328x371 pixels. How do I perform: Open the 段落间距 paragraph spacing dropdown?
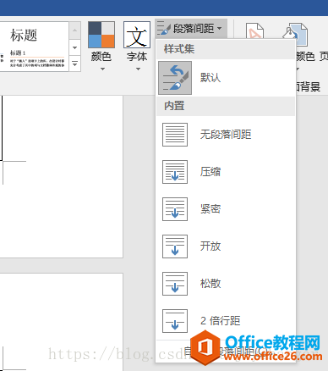(x=191, y=29)
